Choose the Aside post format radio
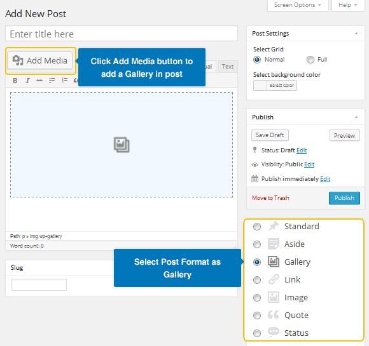369x346 pixels. (257, 244)
